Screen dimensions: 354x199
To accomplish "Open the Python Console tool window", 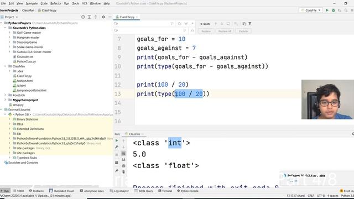I will [x=188, y=191].
